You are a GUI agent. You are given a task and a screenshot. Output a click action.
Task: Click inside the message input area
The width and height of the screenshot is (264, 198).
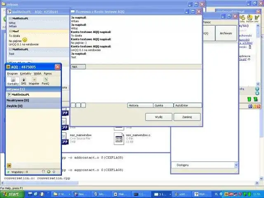pos(136,86)
